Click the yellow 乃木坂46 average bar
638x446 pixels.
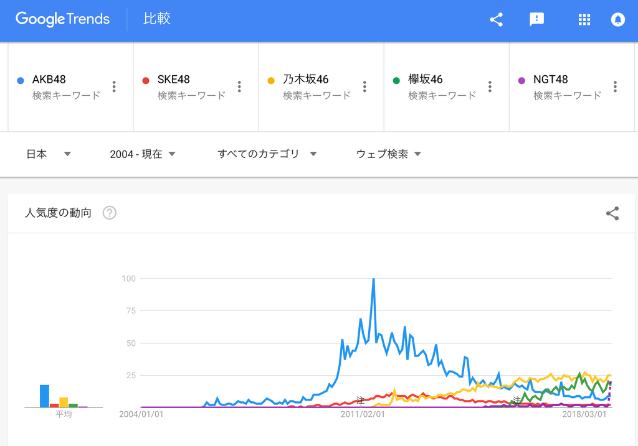click(x=64, y=402)
